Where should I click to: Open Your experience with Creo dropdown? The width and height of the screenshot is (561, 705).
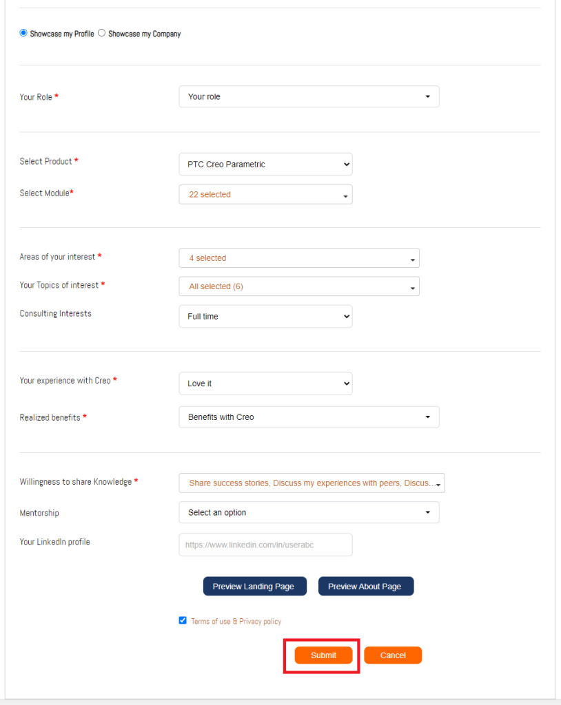point(265,383)
